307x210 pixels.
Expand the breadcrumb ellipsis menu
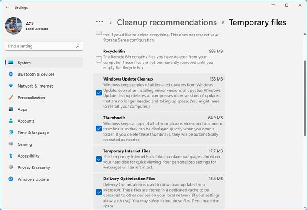point(100,22)
